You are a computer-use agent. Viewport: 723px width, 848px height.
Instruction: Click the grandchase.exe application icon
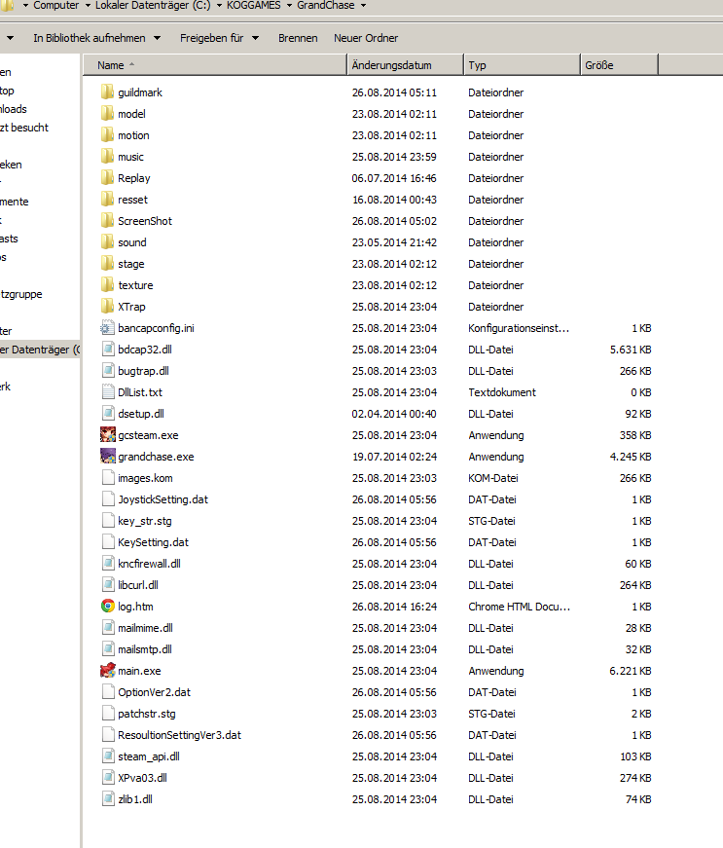(108, 457)
